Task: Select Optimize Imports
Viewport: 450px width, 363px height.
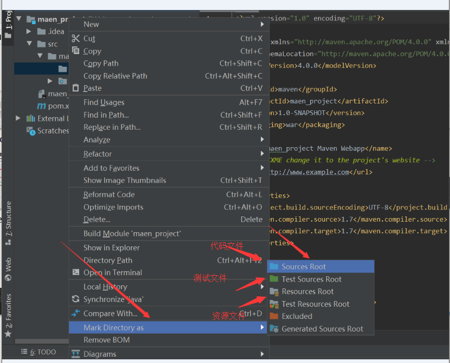Action: [x=169, y=207]
